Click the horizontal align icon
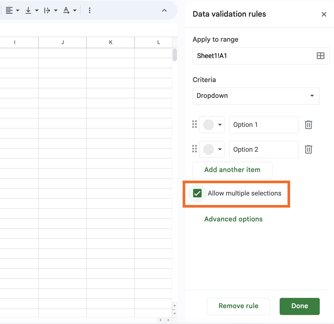 tap(9, 11)
